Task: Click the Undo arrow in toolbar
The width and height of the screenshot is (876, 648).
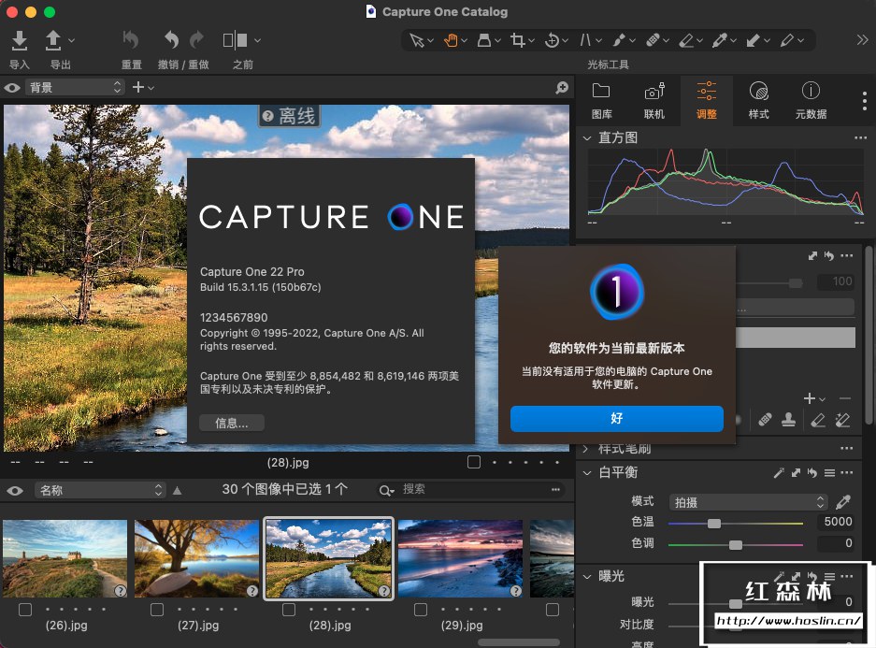Action: [x=171, y=40]
